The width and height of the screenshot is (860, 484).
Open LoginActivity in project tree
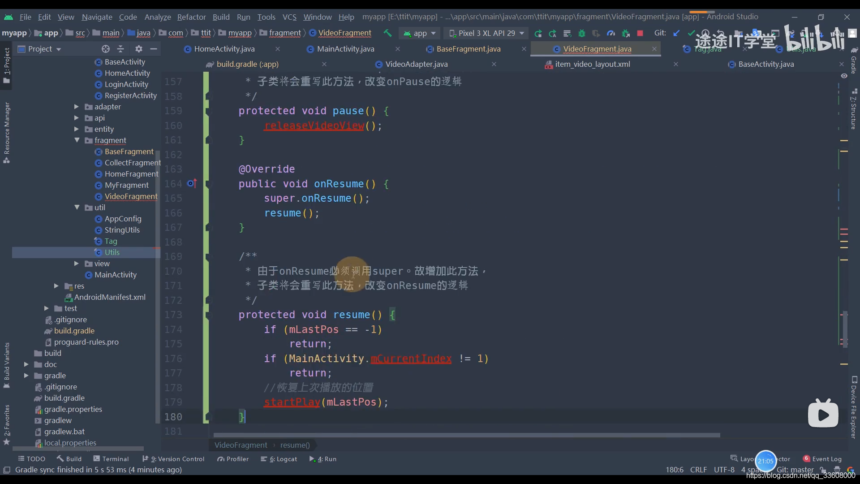click(x=126, y=84)
